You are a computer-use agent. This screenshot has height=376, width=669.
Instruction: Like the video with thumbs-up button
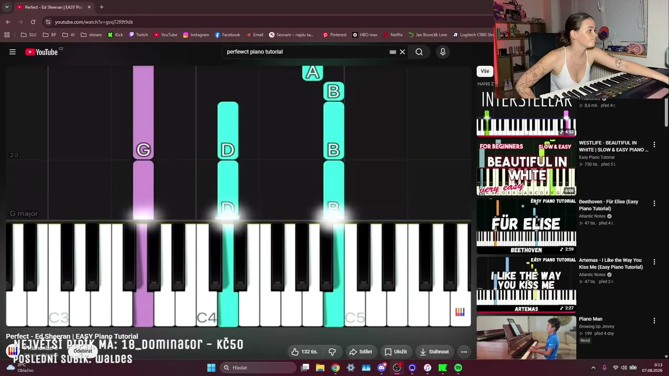click(304, 351)
